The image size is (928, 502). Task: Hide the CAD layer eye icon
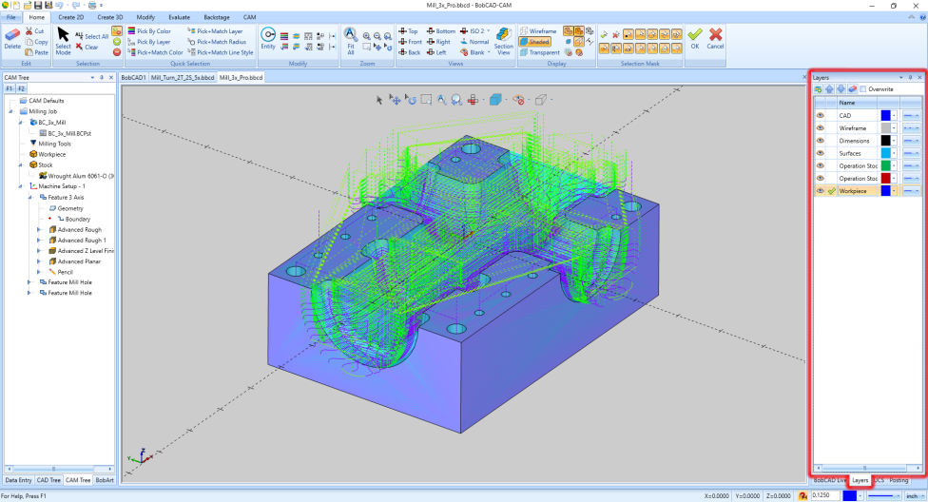821,115
